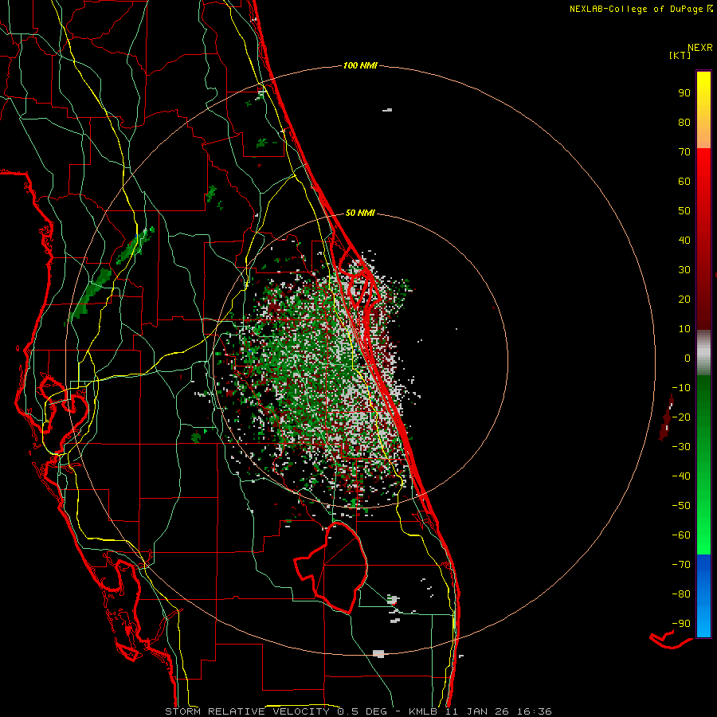Click the 90 value on velocity scale
This screenshot has height=717, width=717.
click(684, 93)
